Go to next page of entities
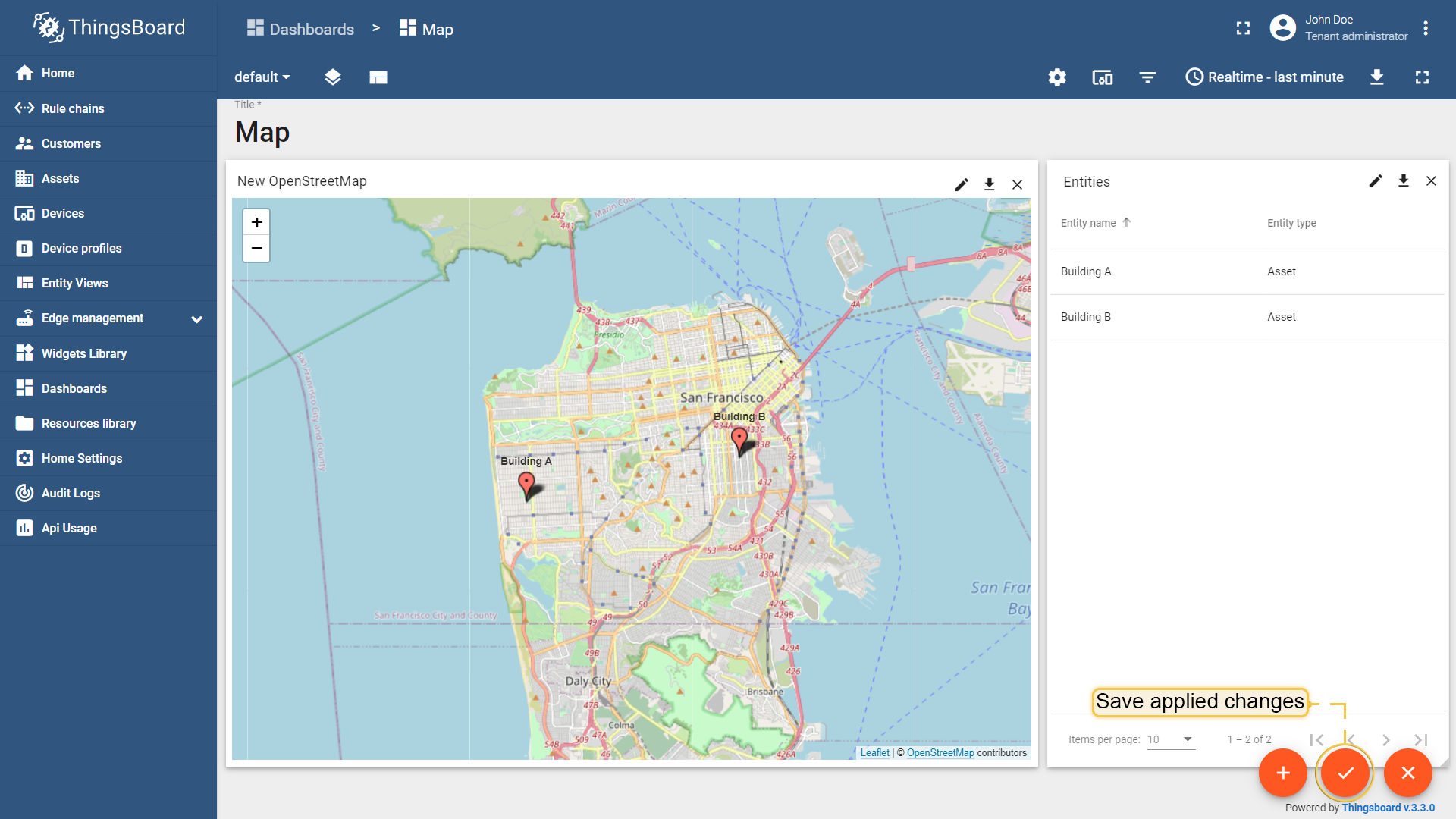Image resolution: width=1456 pixels, height=819 pixels. tap(1386, 740)
